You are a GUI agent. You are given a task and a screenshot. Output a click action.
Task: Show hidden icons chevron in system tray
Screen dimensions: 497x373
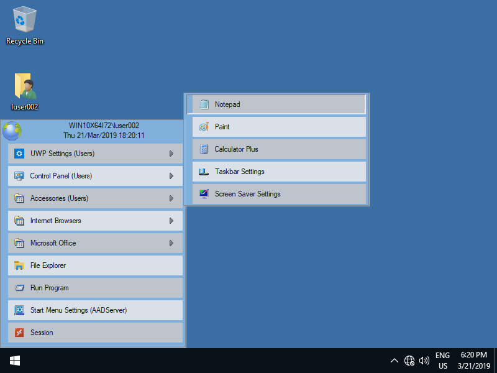(394, 361)
